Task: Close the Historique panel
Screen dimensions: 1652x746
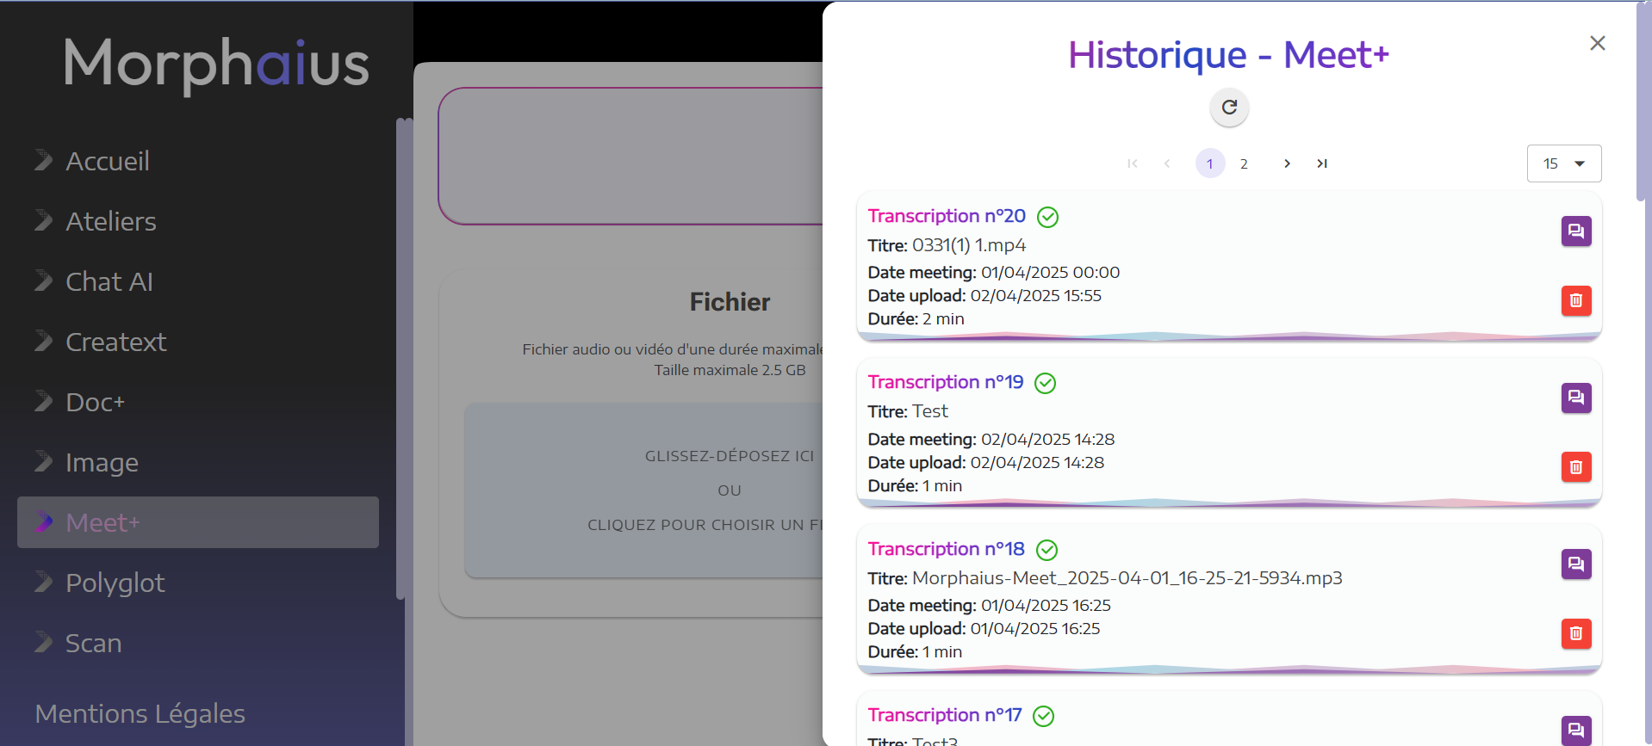Action: (x=1597, y=43)
